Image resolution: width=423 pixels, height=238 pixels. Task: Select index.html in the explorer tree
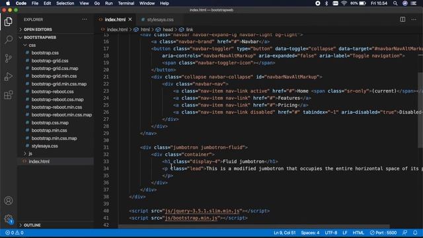tap(56, 161)
